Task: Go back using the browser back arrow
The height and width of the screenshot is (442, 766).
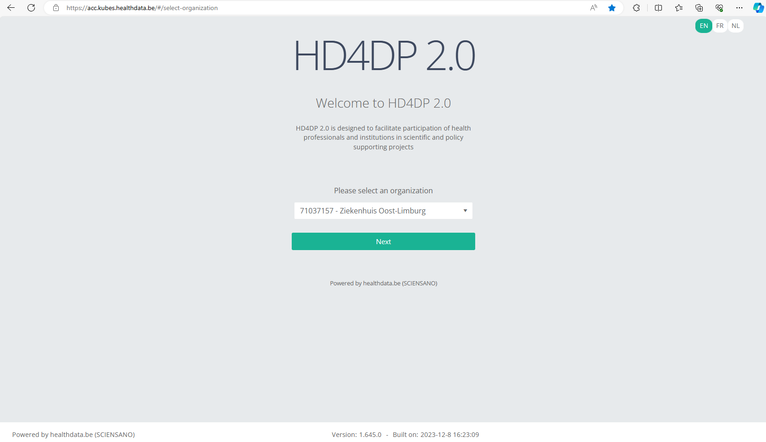Action: point(11,8)
